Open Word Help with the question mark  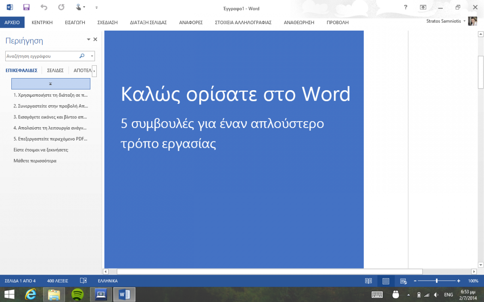(406, 7)
